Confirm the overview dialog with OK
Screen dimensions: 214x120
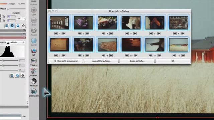(173, 61)
